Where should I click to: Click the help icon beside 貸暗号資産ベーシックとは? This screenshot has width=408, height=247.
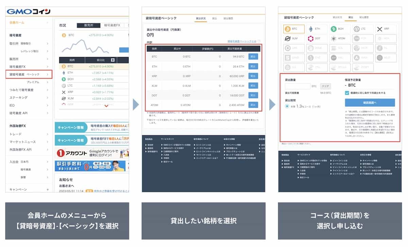259,41
